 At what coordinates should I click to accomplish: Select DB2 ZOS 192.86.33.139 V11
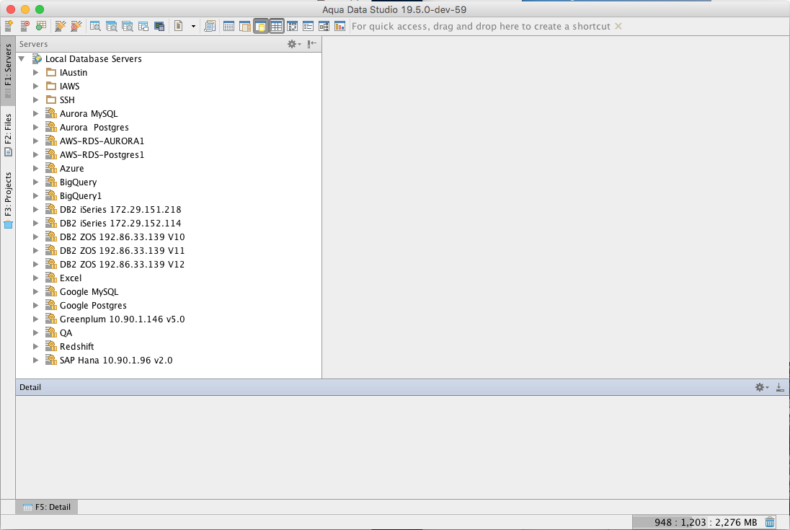122,250
